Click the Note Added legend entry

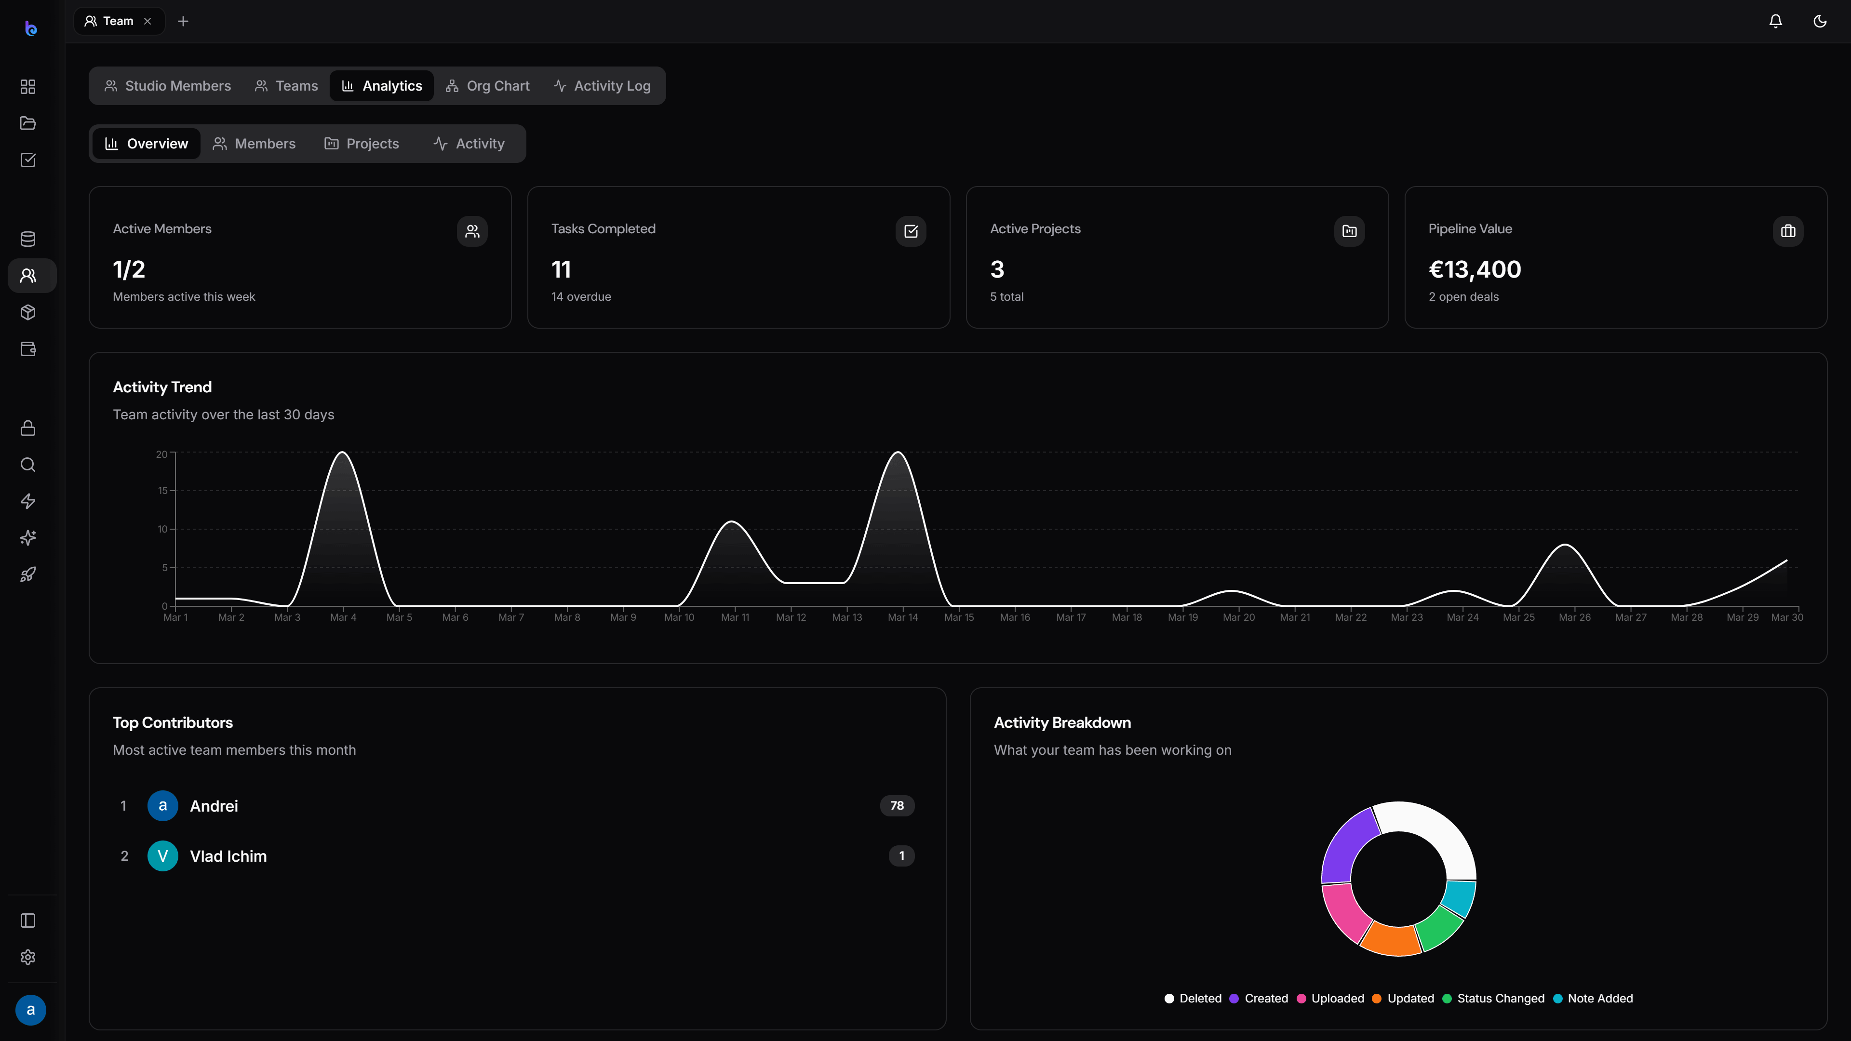pyautogui.click(x=1592, y=999)
